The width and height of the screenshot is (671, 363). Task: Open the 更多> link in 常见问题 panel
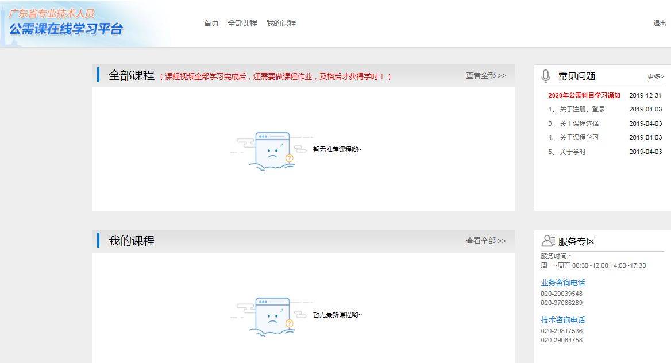(x=655, y=75)
